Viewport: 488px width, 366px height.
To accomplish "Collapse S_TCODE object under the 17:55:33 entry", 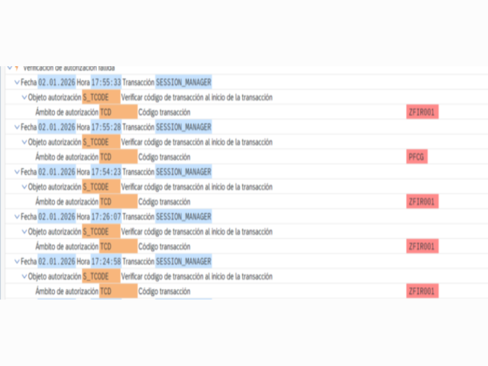I will pos(25,97).
